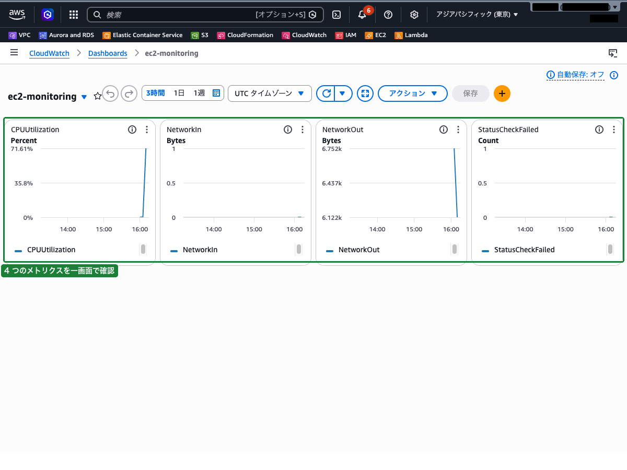The image size is (627, 470).
Task: Open info icon on StatusCheckFailed widget
Action: [x=599, y=130]
